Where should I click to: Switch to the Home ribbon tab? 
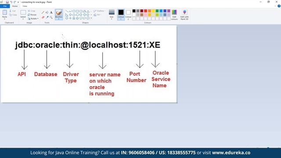pyautogui.click(x=15, y=6)
